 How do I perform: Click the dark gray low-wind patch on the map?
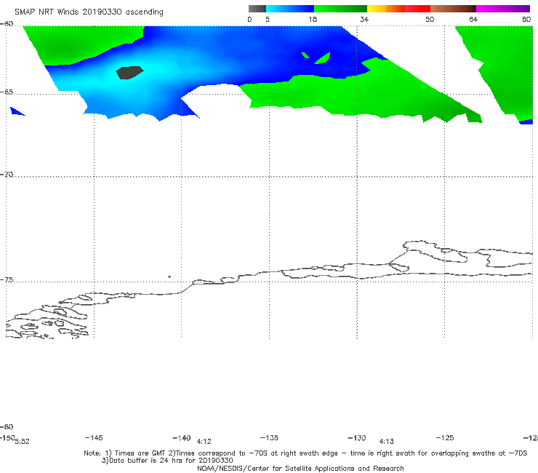(129, 73)
